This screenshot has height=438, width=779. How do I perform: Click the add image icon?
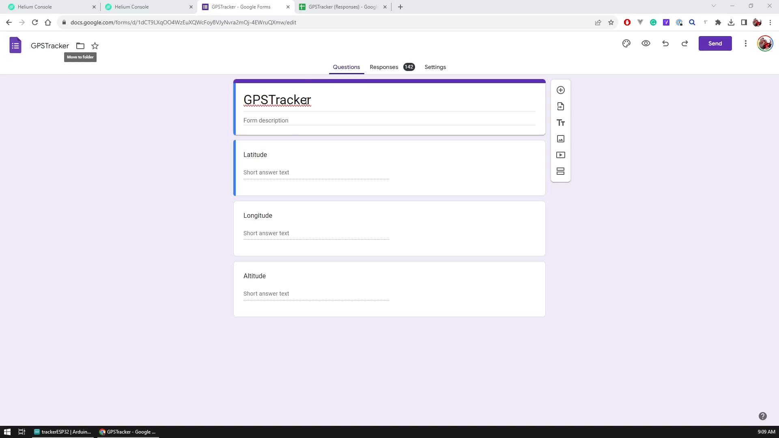point(561,139)
